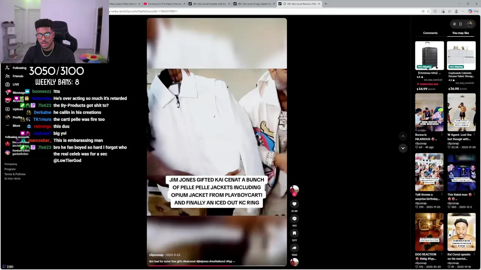Switch to the Comments tab
This screenshot has width=481, height=270.
coord(430,33)
